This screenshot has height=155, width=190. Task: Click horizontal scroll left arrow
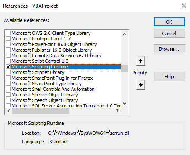(x=9, y=111)
